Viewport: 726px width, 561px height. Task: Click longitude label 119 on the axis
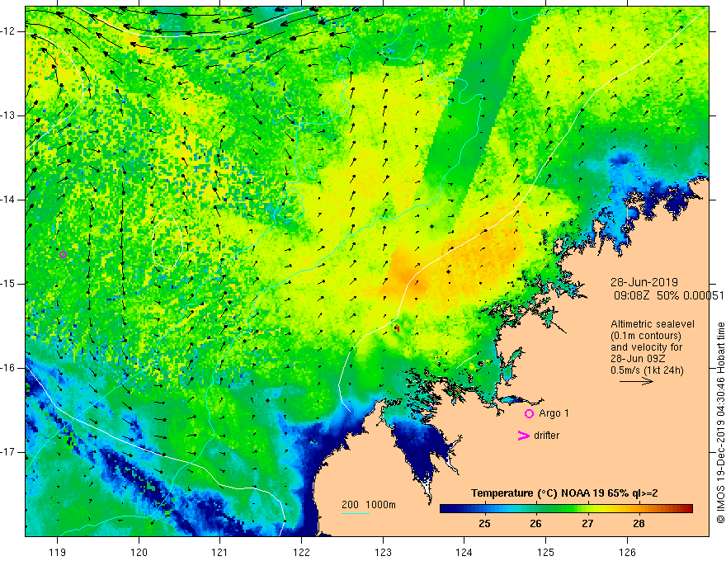(x=58, y=552)
